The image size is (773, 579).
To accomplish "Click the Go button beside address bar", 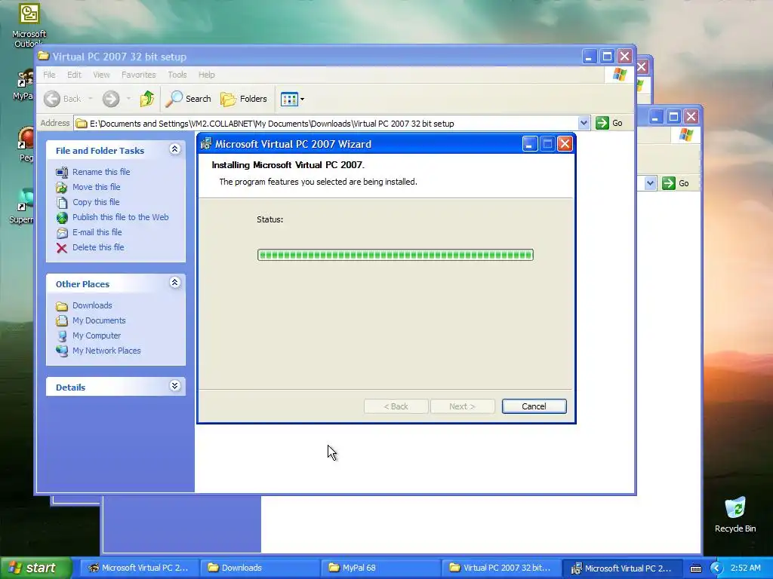I will click(x=609, y=123).
